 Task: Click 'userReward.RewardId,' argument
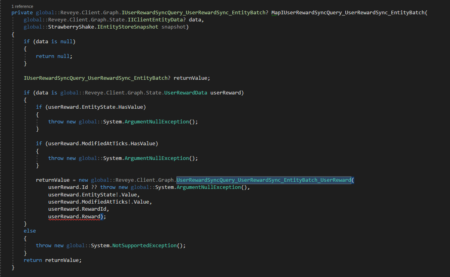coord(79,209)
